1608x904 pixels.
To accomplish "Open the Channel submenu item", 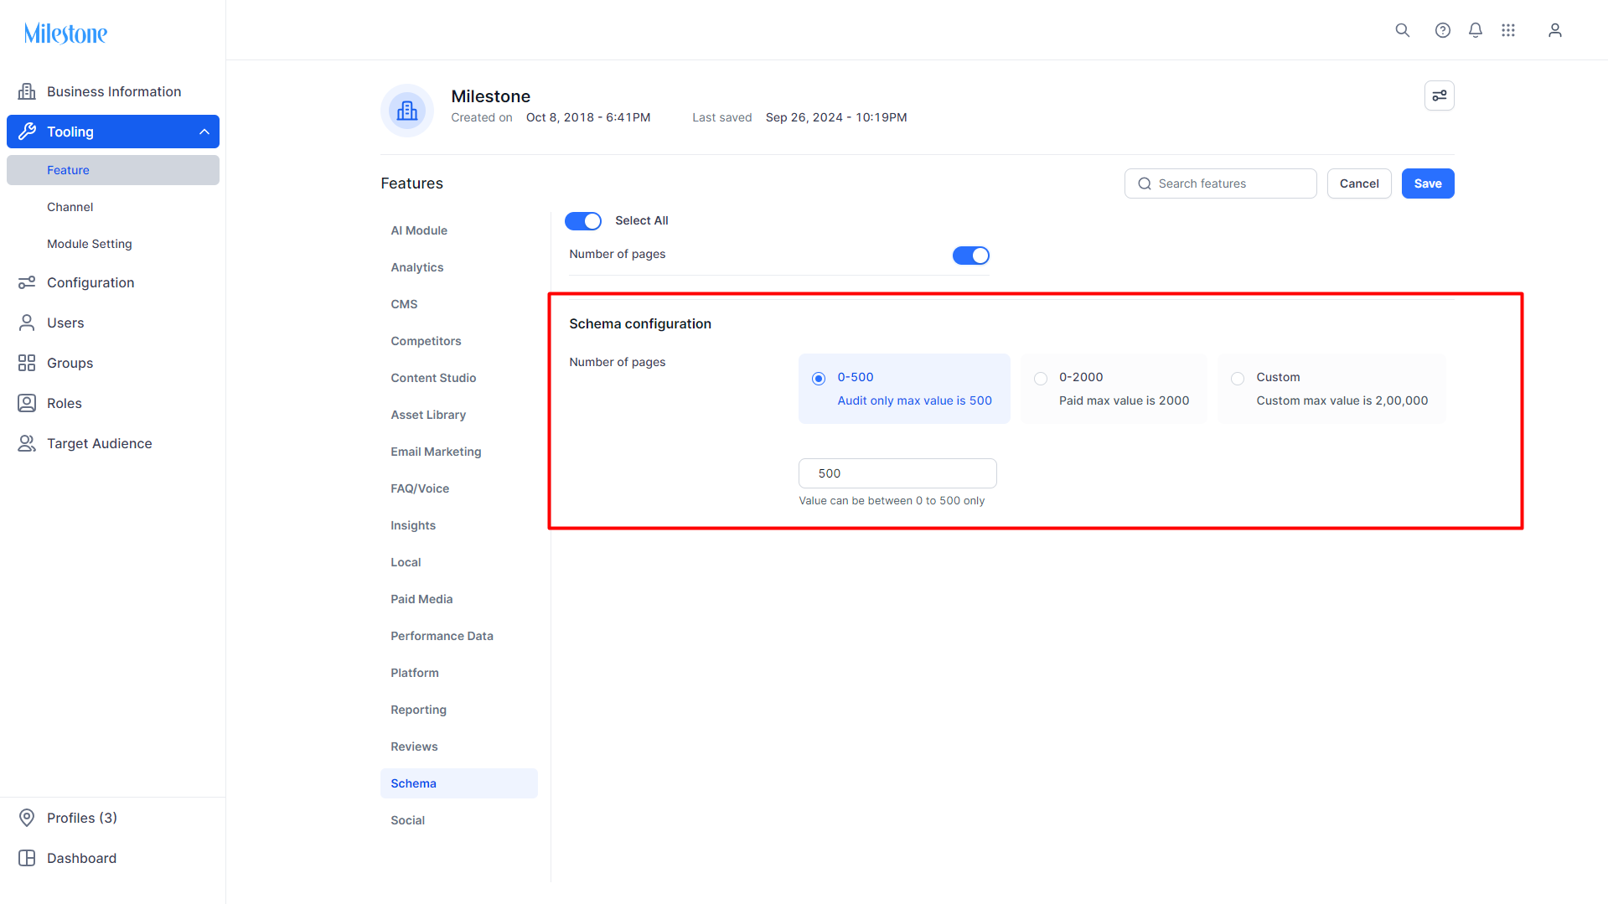I will coord(113,207).
